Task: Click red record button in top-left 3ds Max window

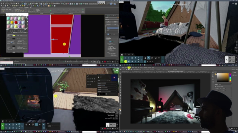Action: point(105,62)
